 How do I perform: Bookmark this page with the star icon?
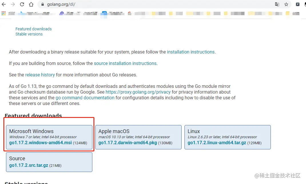pos(286,4)
